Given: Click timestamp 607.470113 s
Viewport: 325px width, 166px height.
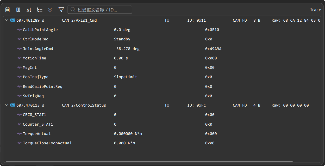Looking at the screenshot, I should [30, 105].
